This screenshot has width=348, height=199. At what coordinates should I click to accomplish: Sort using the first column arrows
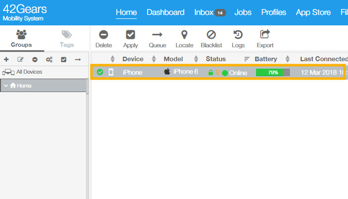click(112, 59)
